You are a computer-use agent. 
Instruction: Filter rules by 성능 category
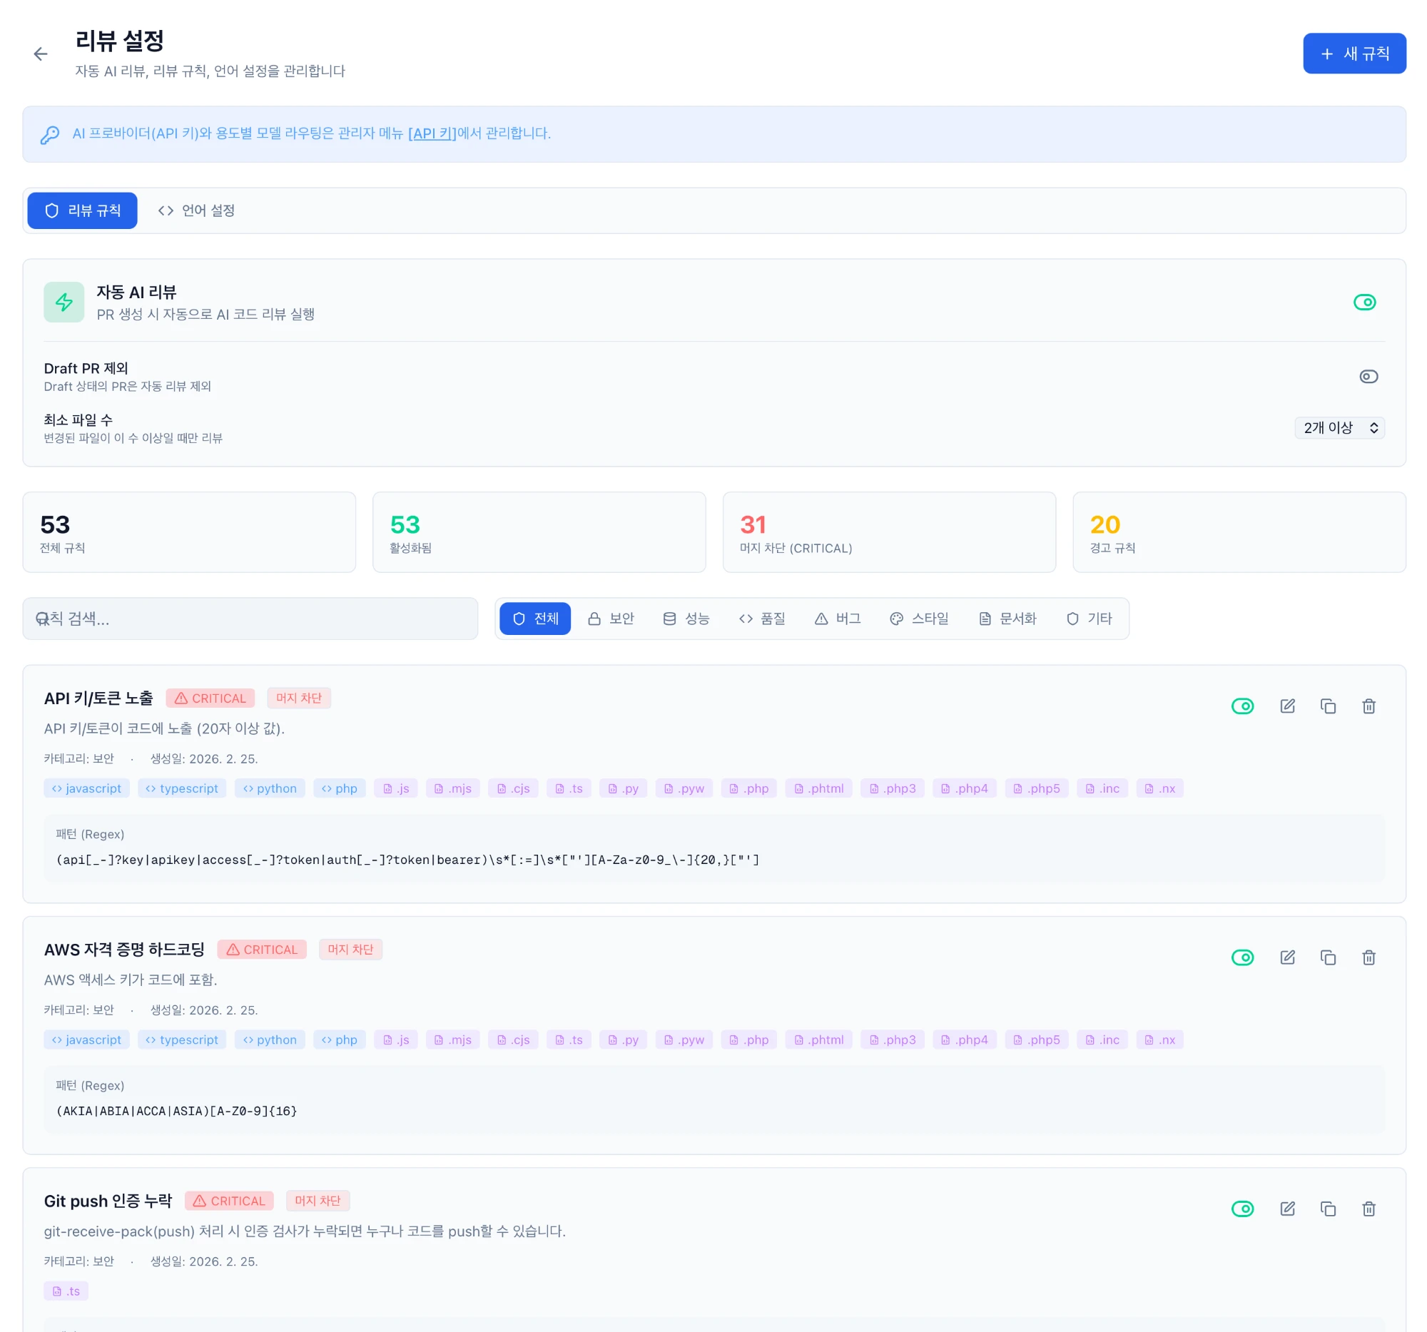click(686, 619)
